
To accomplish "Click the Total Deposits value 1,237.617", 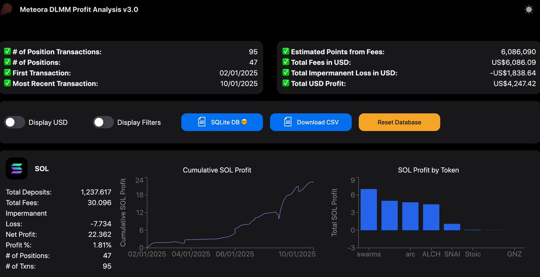I will point(96,192).
